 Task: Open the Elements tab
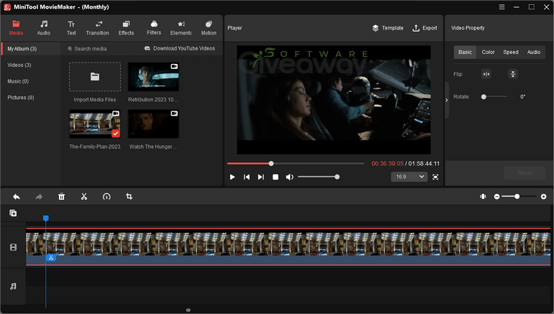(x=181, y=28)
